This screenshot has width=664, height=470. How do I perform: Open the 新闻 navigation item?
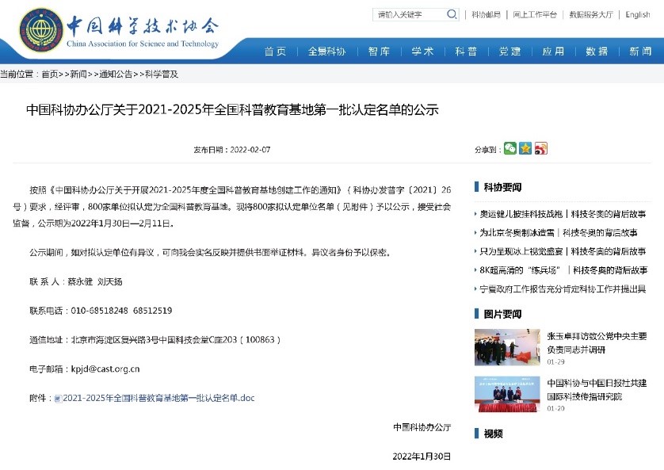(640, 52)
